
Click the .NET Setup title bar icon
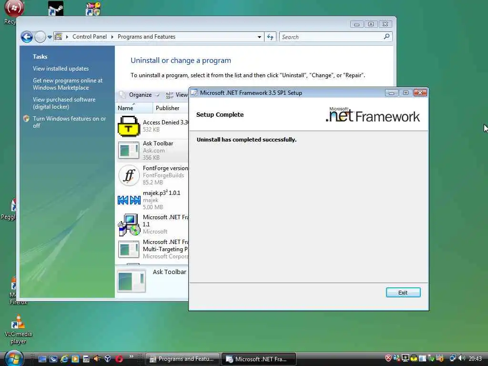click(194, 93)
